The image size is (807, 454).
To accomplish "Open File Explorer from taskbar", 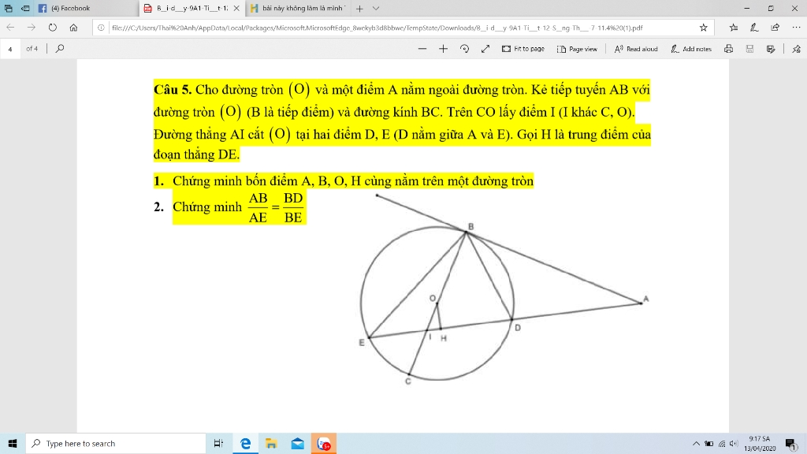I will [x=271, y=443].
